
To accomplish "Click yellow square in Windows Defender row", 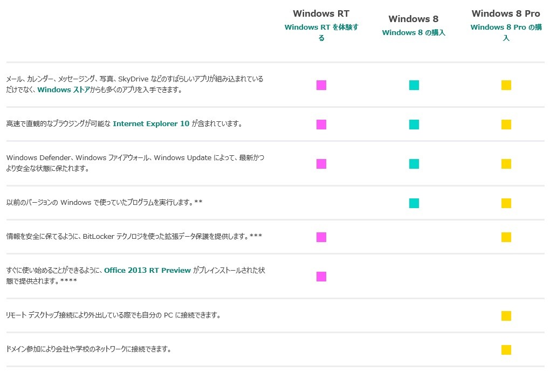I will tap(506, 164).
